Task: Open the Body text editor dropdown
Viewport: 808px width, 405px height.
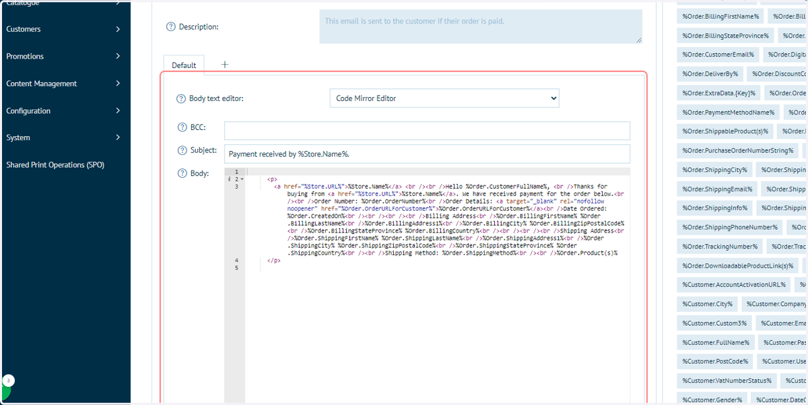Action: (x=444, y=98)
